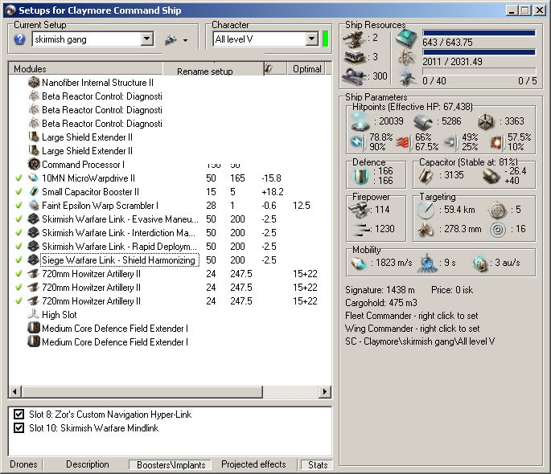The image size is (551, 474).
Task: Click the Siege Warfare Link Shield Harmonizing icon
Action: 34,260
